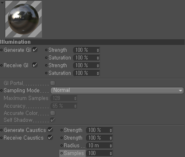The image size is (185, 157).
Task: Click the Generate GI Strength stepper arrows
Action: [98, 50]
